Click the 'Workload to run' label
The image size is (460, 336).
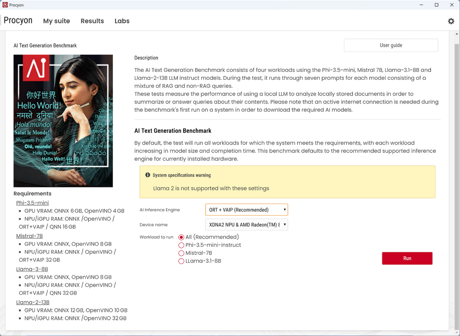[156, 237]
